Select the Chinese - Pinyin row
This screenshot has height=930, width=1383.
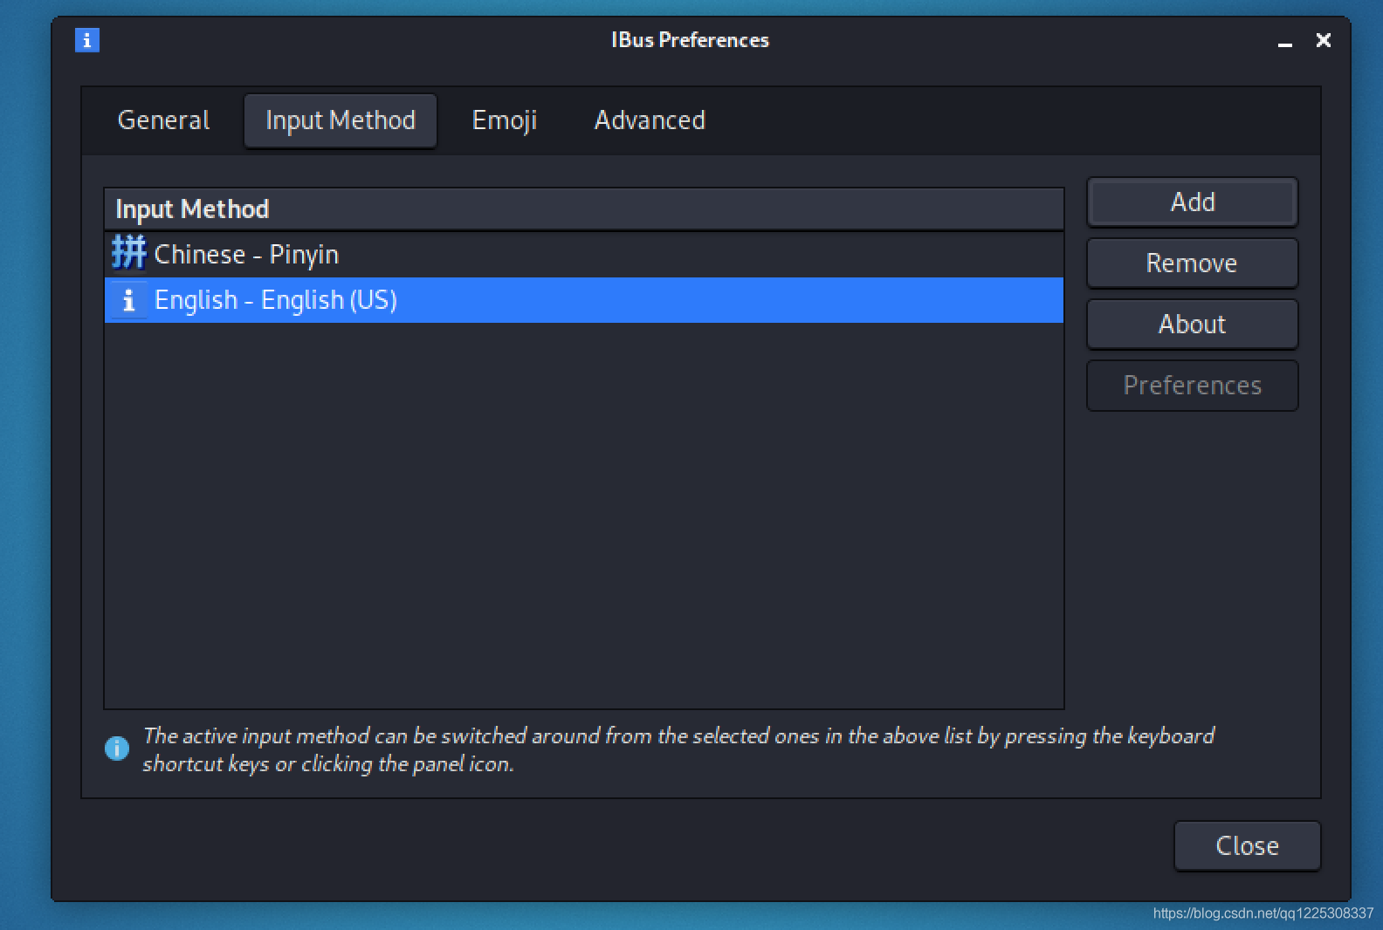pos(584,254)
